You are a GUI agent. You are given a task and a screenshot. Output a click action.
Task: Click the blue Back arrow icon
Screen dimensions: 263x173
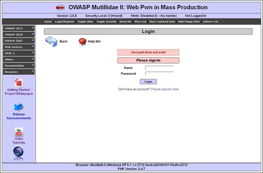click(x=51, y=42)
